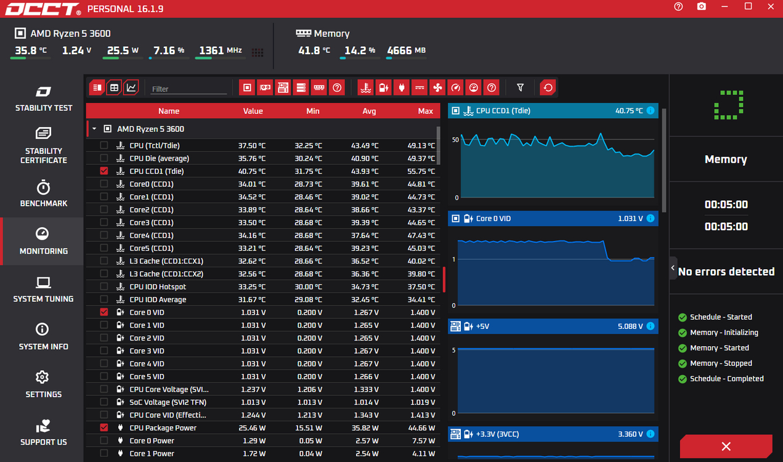Toggle the temperature sensor filter icon
Image resolution: width=783 pixels, height=462 pixels.
366,88
